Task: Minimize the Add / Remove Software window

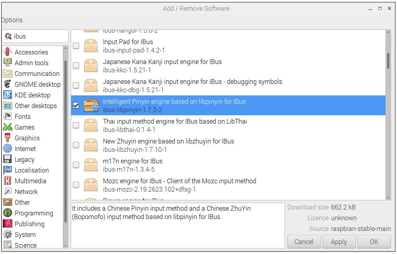Action: 370,9
